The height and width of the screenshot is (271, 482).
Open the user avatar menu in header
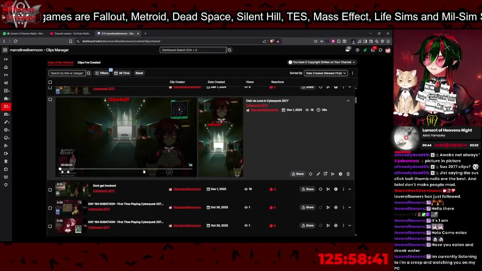(388, 50)
